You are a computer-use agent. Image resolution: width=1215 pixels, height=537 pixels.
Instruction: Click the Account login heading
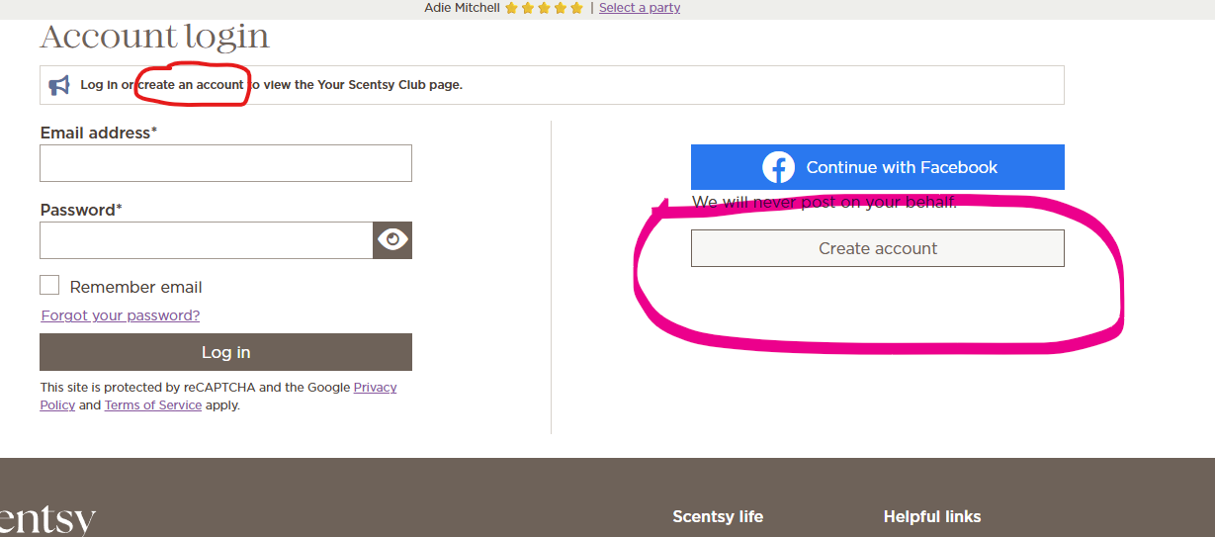(154, 37)
